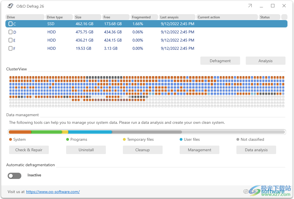Viewport: 294px width, 199px height.
Task: Select the 19.53 GB size cell
Action: point(83,48)
